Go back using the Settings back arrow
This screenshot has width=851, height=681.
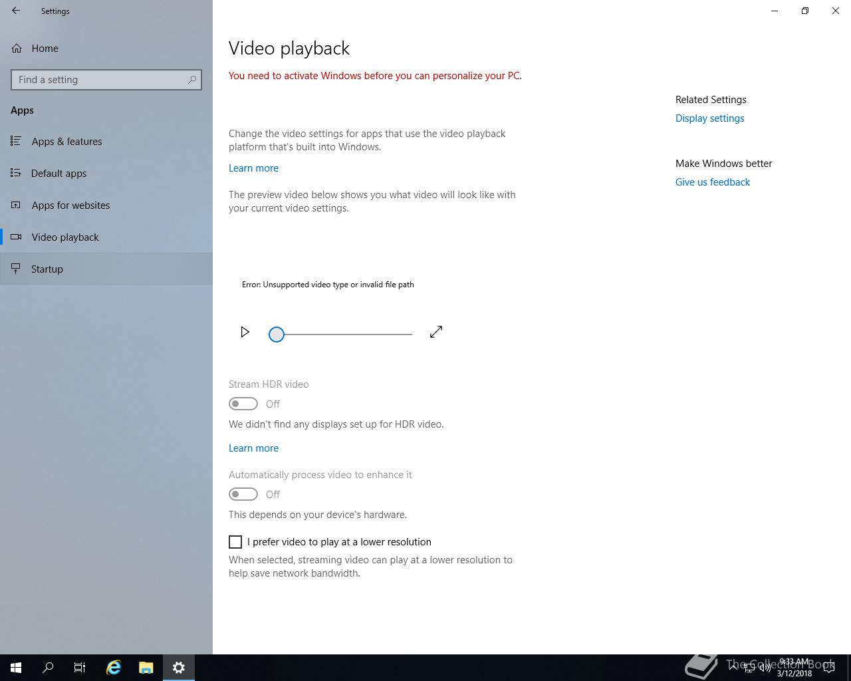(16, 11)
